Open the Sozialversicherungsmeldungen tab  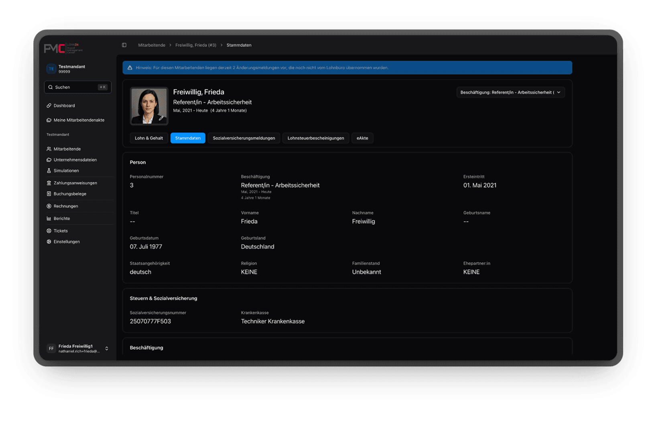click(244, 138)
